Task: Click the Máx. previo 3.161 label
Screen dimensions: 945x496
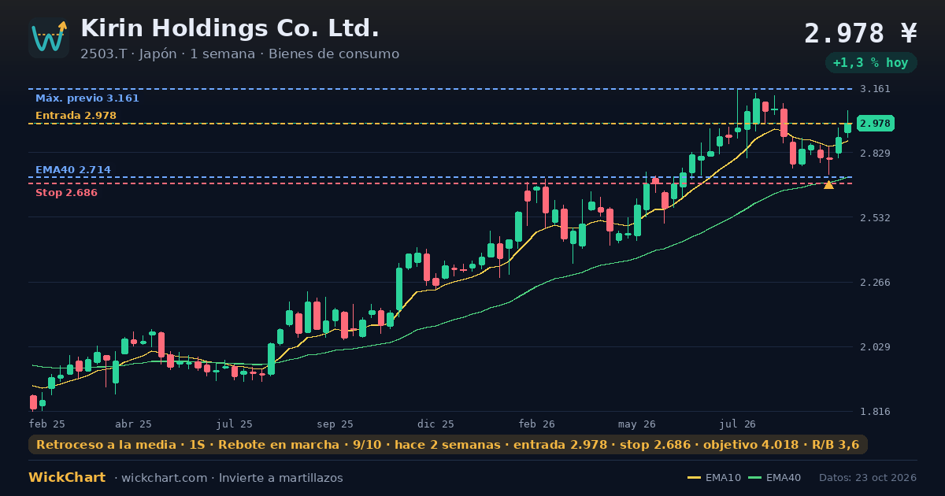Action: tap(87, 98)
